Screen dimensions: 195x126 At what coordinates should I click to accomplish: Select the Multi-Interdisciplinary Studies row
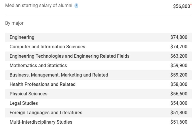41,122
